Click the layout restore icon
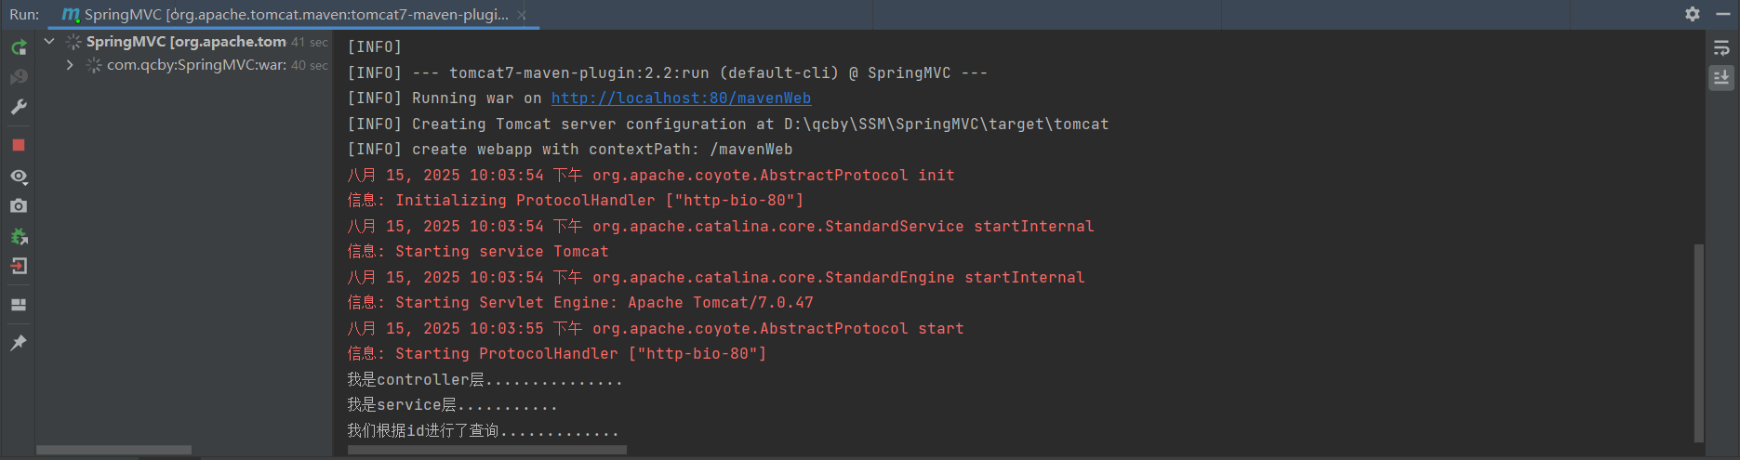The image size is (1740, 460). click(19, 305)
